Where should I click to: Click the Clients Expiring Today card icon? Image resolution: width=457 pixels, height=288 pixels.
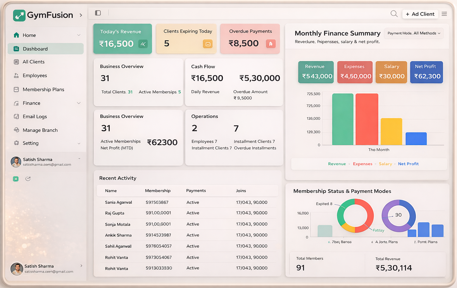tap(208, 44)
